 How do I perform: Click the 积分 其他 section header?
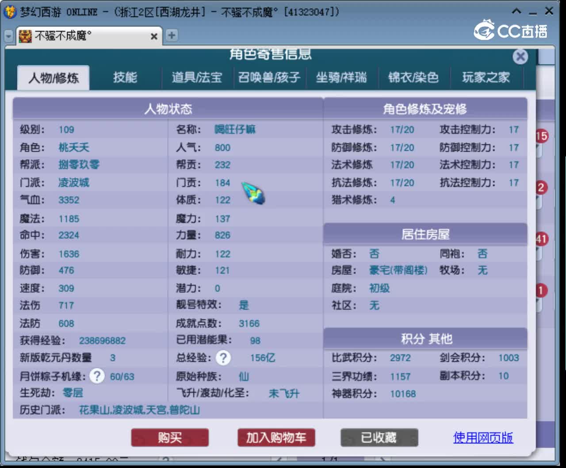[425, 339]
